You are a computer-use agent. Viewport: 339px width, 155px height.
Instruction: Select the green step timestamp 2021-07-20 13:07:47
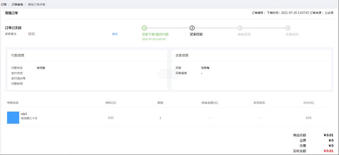pyautogui.click(x=154, y=39)
